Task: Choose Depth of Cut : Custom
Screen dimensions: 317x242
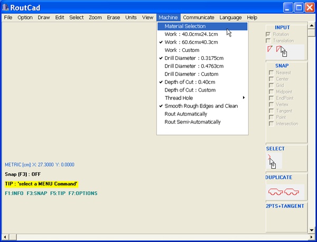Action: pos(202,90)
